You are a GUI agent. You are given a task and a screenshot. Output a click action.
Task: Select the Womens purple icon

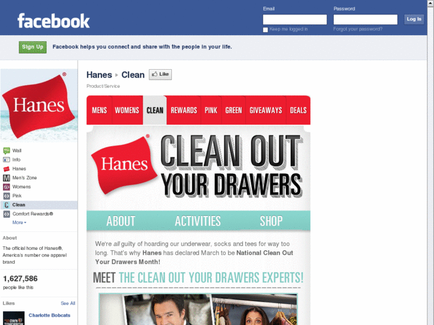tap(7, 187)
